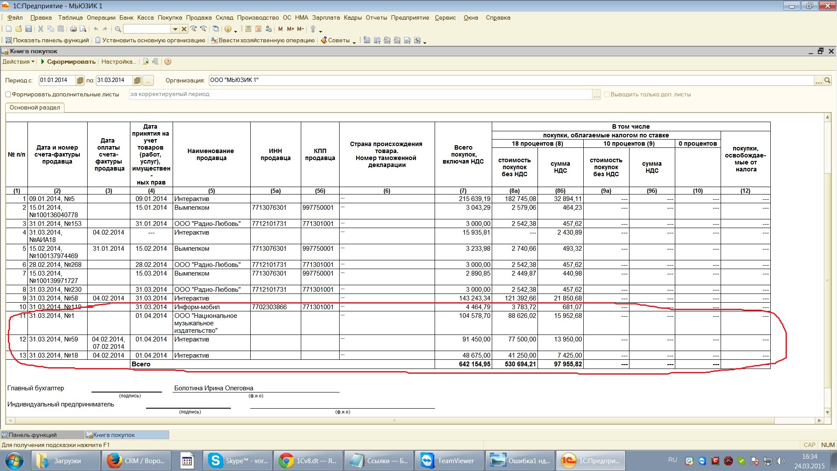Expand the 'Советы' dropdown arrow
This screenshot has height=471, width=837.
354,42
